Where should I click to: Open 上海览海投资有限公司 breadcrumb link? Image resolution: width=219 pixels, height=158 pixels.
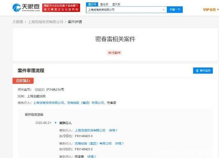[47, 22]
